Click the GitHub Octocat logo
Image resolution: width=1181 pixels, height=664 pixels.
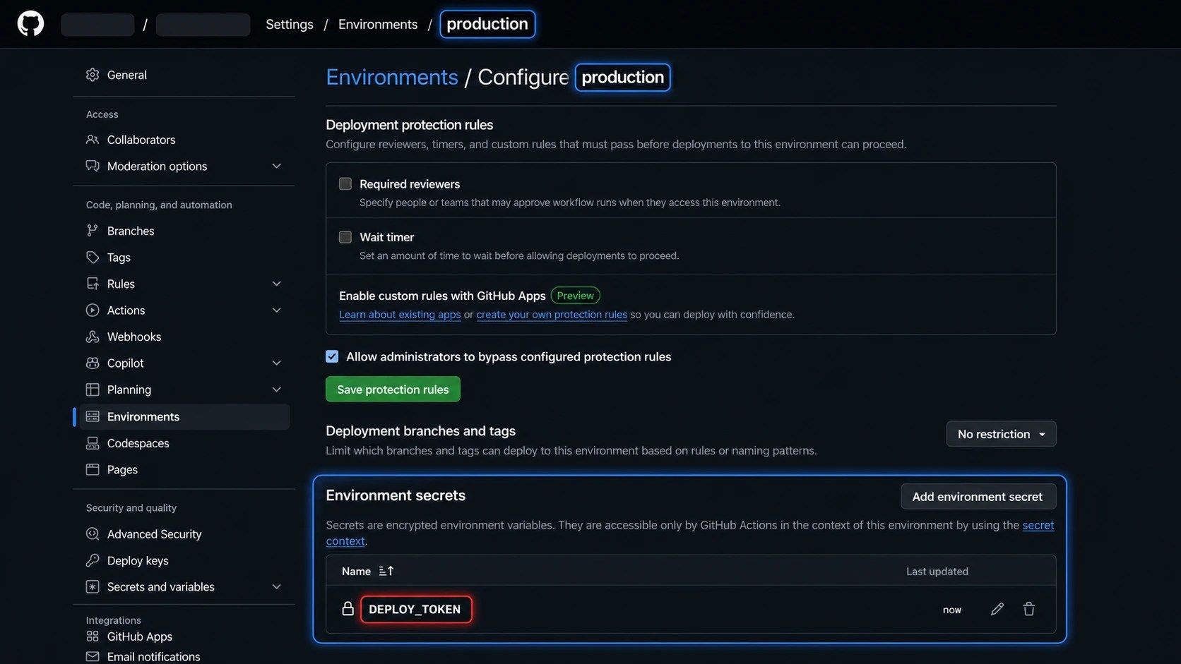30,23
